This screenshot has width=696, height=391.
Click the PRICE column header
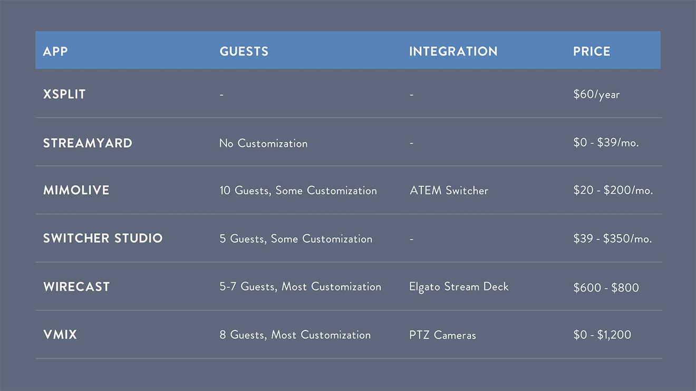tap(592, 51)
